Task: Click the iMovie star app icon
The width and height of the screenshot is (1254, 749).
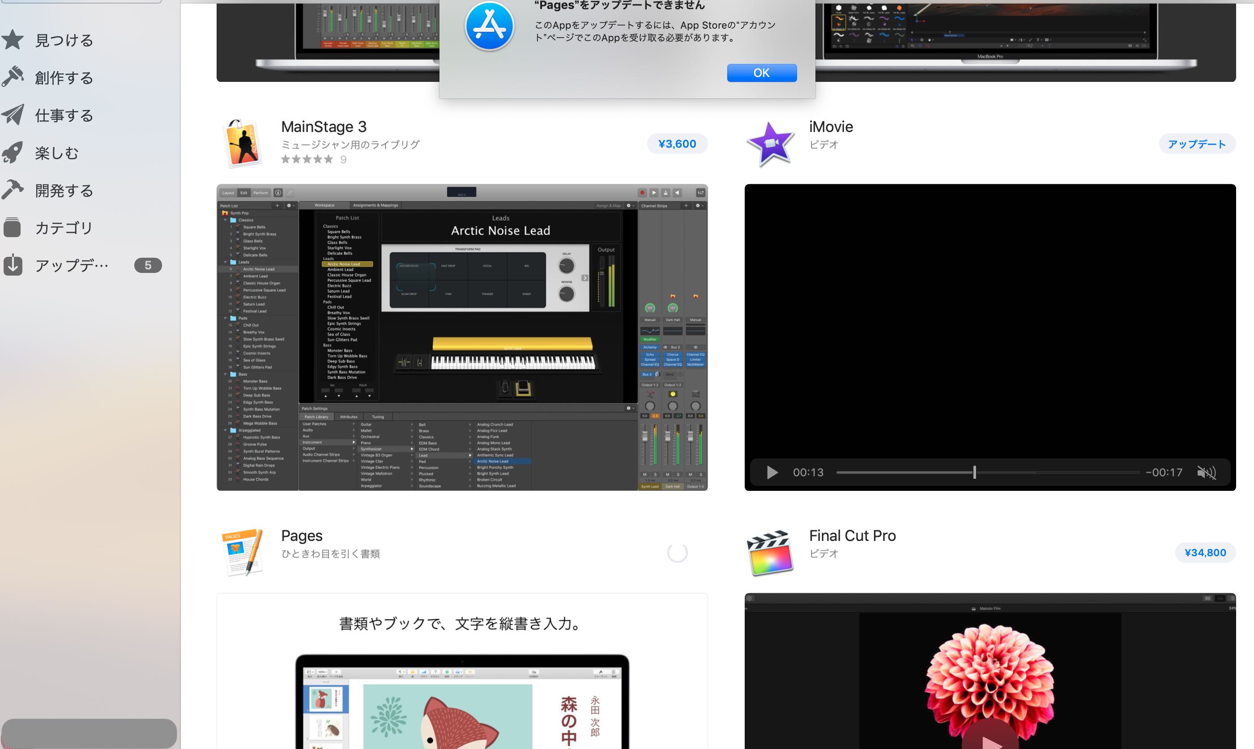Action: [x=770, y=144]
